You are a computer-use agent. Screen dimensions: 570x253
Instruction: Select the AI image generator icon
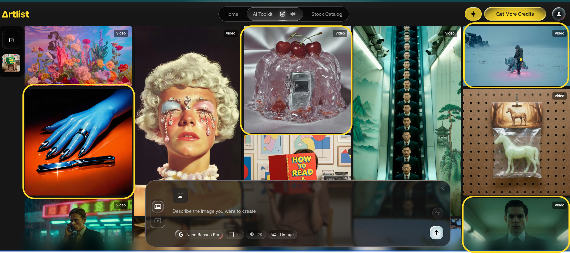(x=283, y=14)
